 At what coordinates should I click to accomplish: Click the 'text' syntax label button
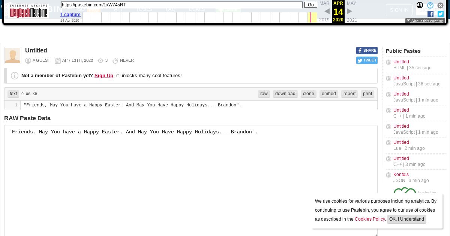tap(13, 94)
